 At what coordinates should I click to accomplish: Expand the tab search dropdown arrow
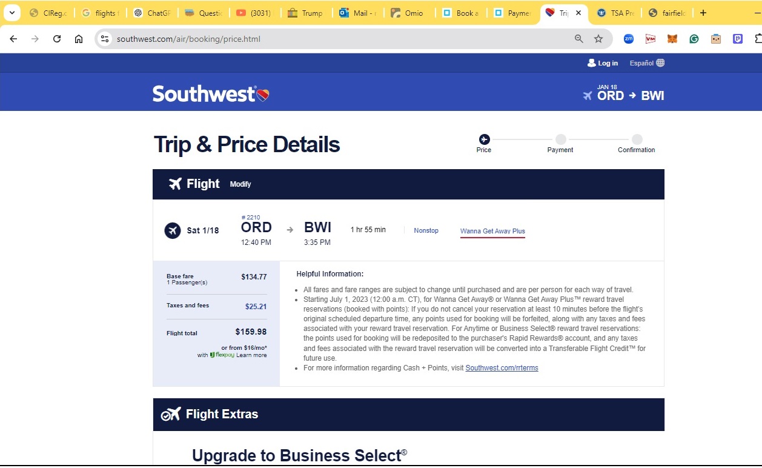point(12,13)
